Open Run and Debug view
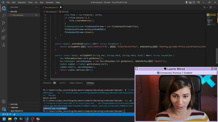The image size is (218, 122). pos(4,30)
